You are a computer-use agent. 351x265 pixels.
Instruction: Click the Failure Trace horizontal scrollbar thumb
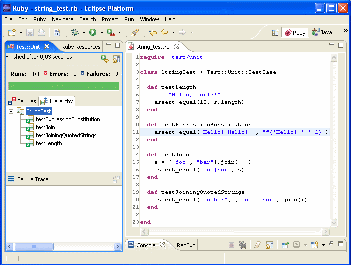[34, 246]
